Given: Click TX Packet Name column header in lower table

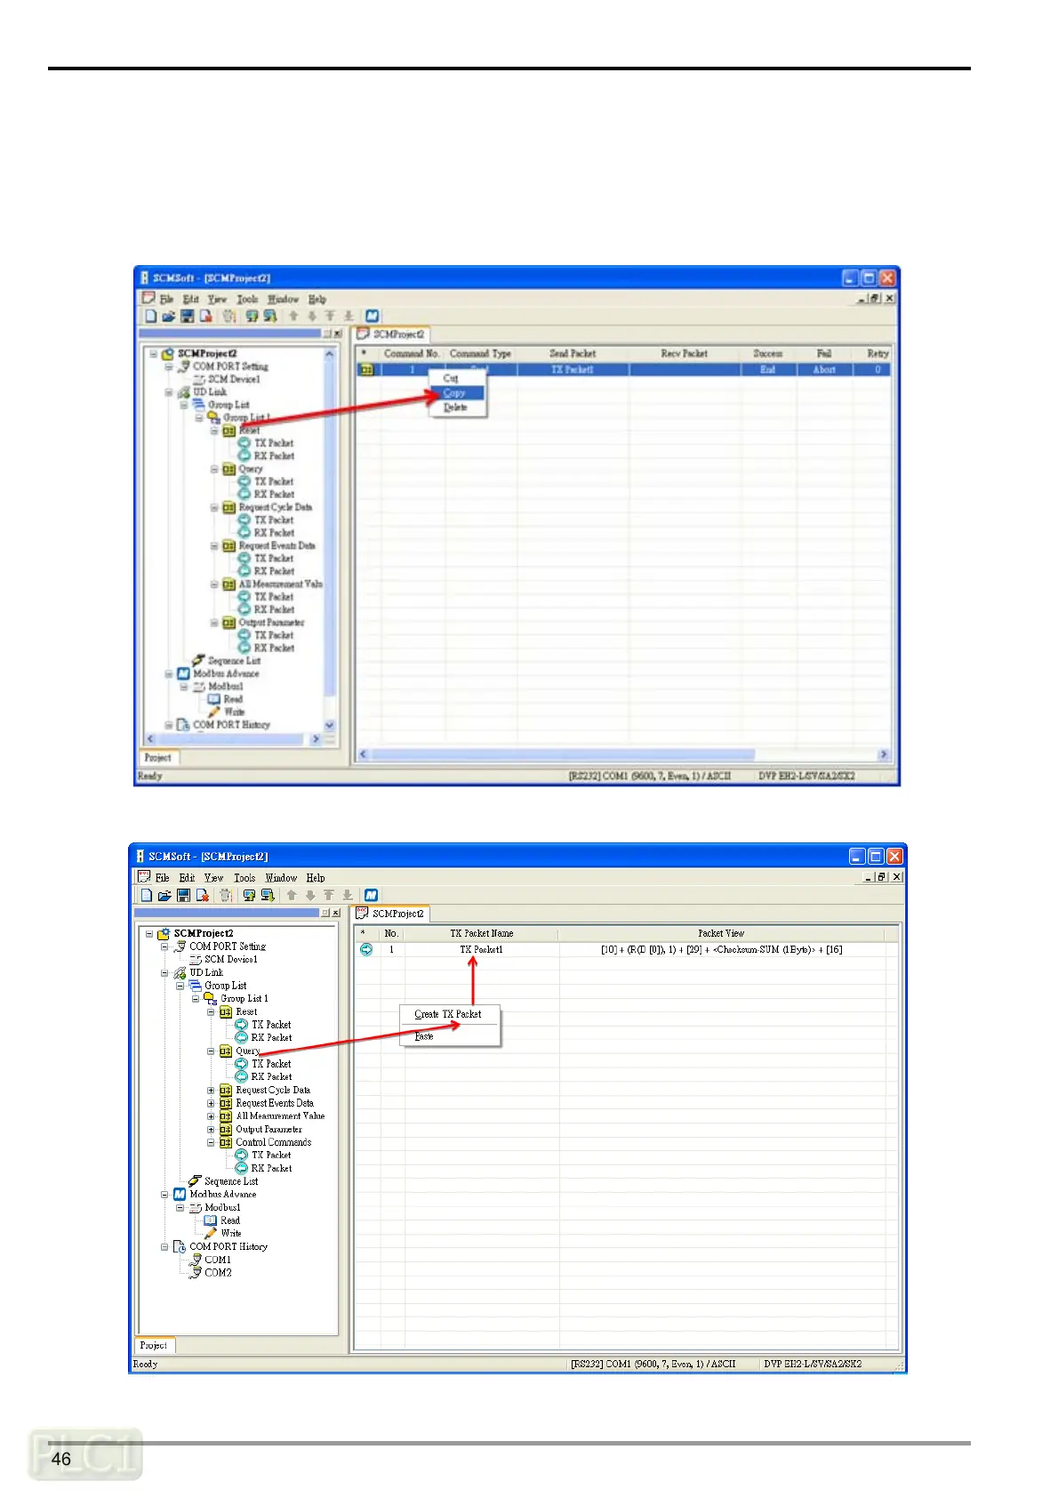Looking at the screenshot, I should coord(481,934).
